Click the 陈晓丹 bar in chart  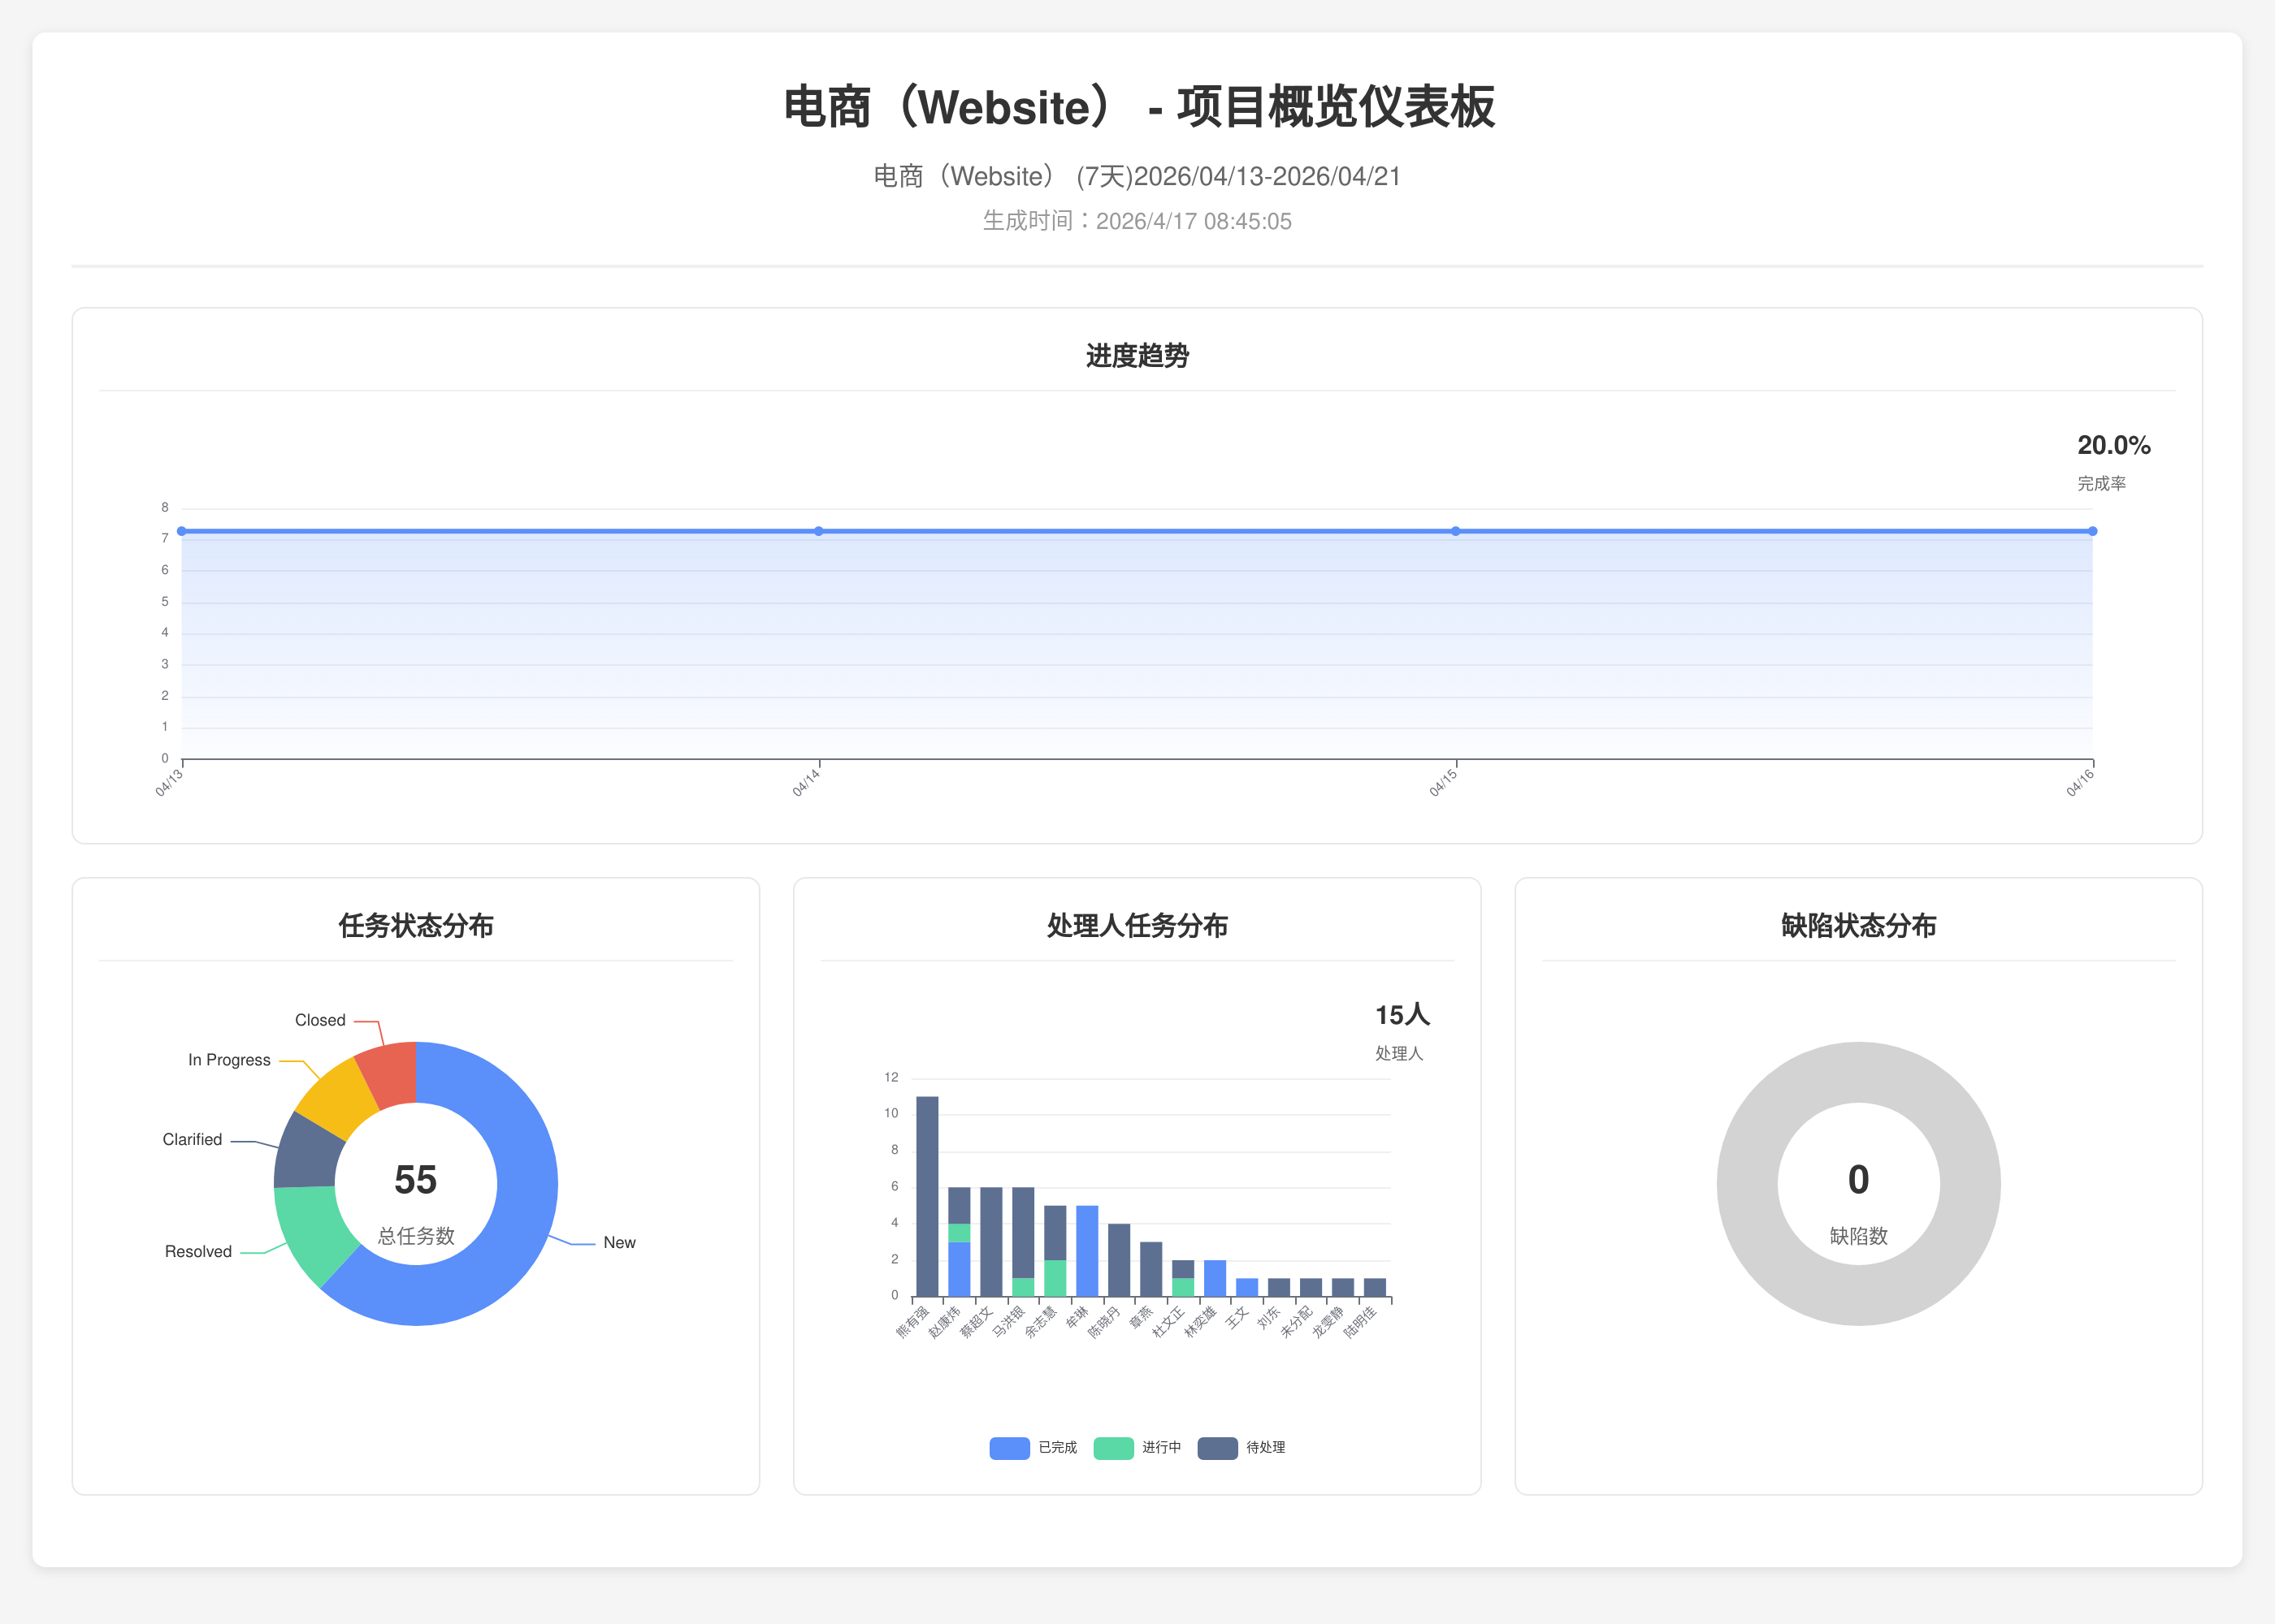1119,1260
